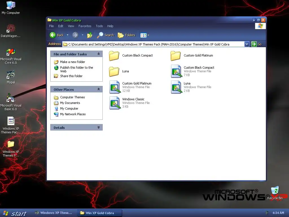Click the Windows flag logo throbber
Image resolution: width=289 pixels, height=217 pixels.
[x=260, y=26]
